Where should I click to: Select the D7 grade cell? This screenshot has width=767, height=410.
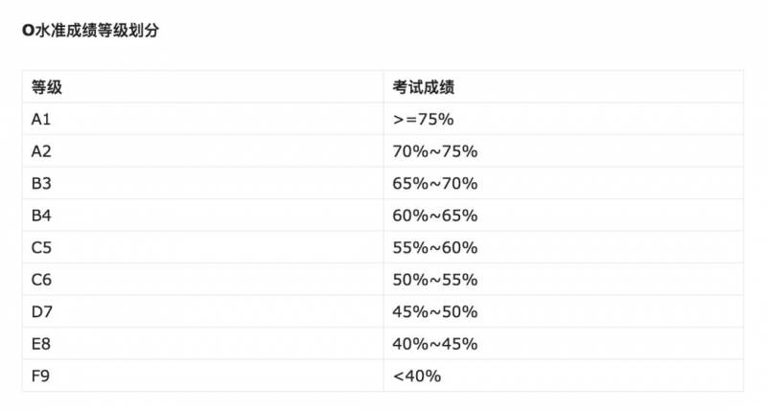(41, 311)
